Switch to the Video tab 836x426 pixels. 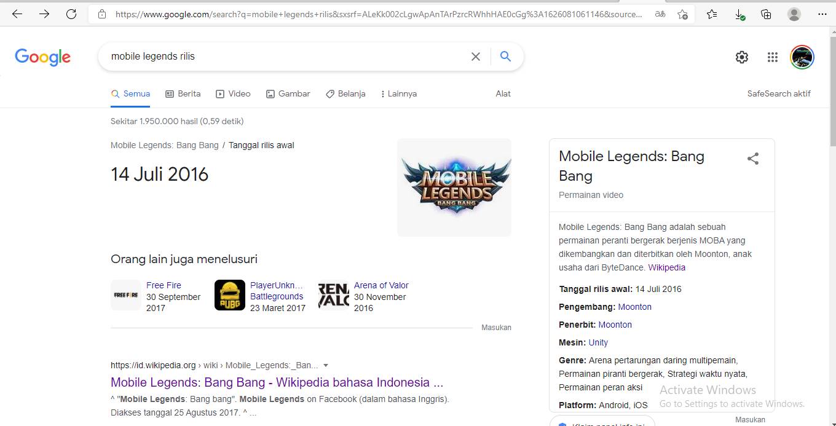pyautogui.click(x=233, y=94)
